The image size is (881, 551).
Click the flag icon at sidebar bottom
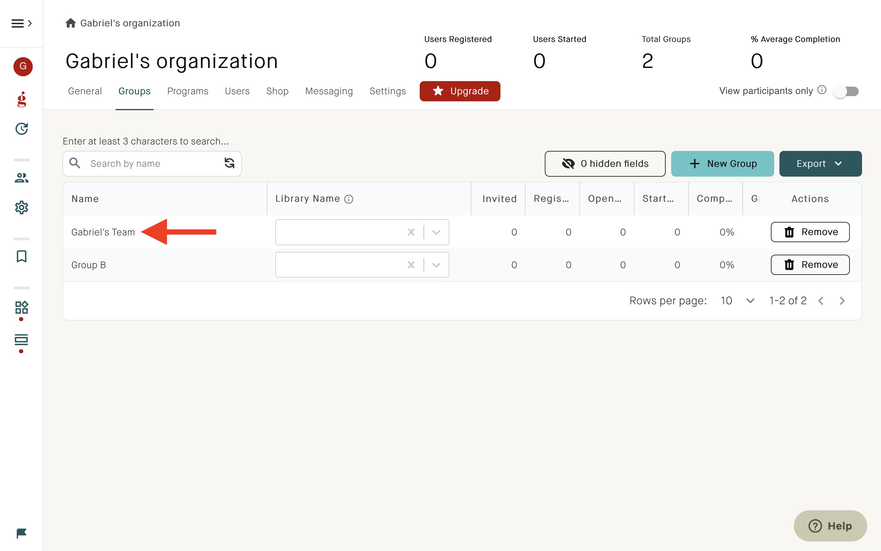click(x=21, y=533)
